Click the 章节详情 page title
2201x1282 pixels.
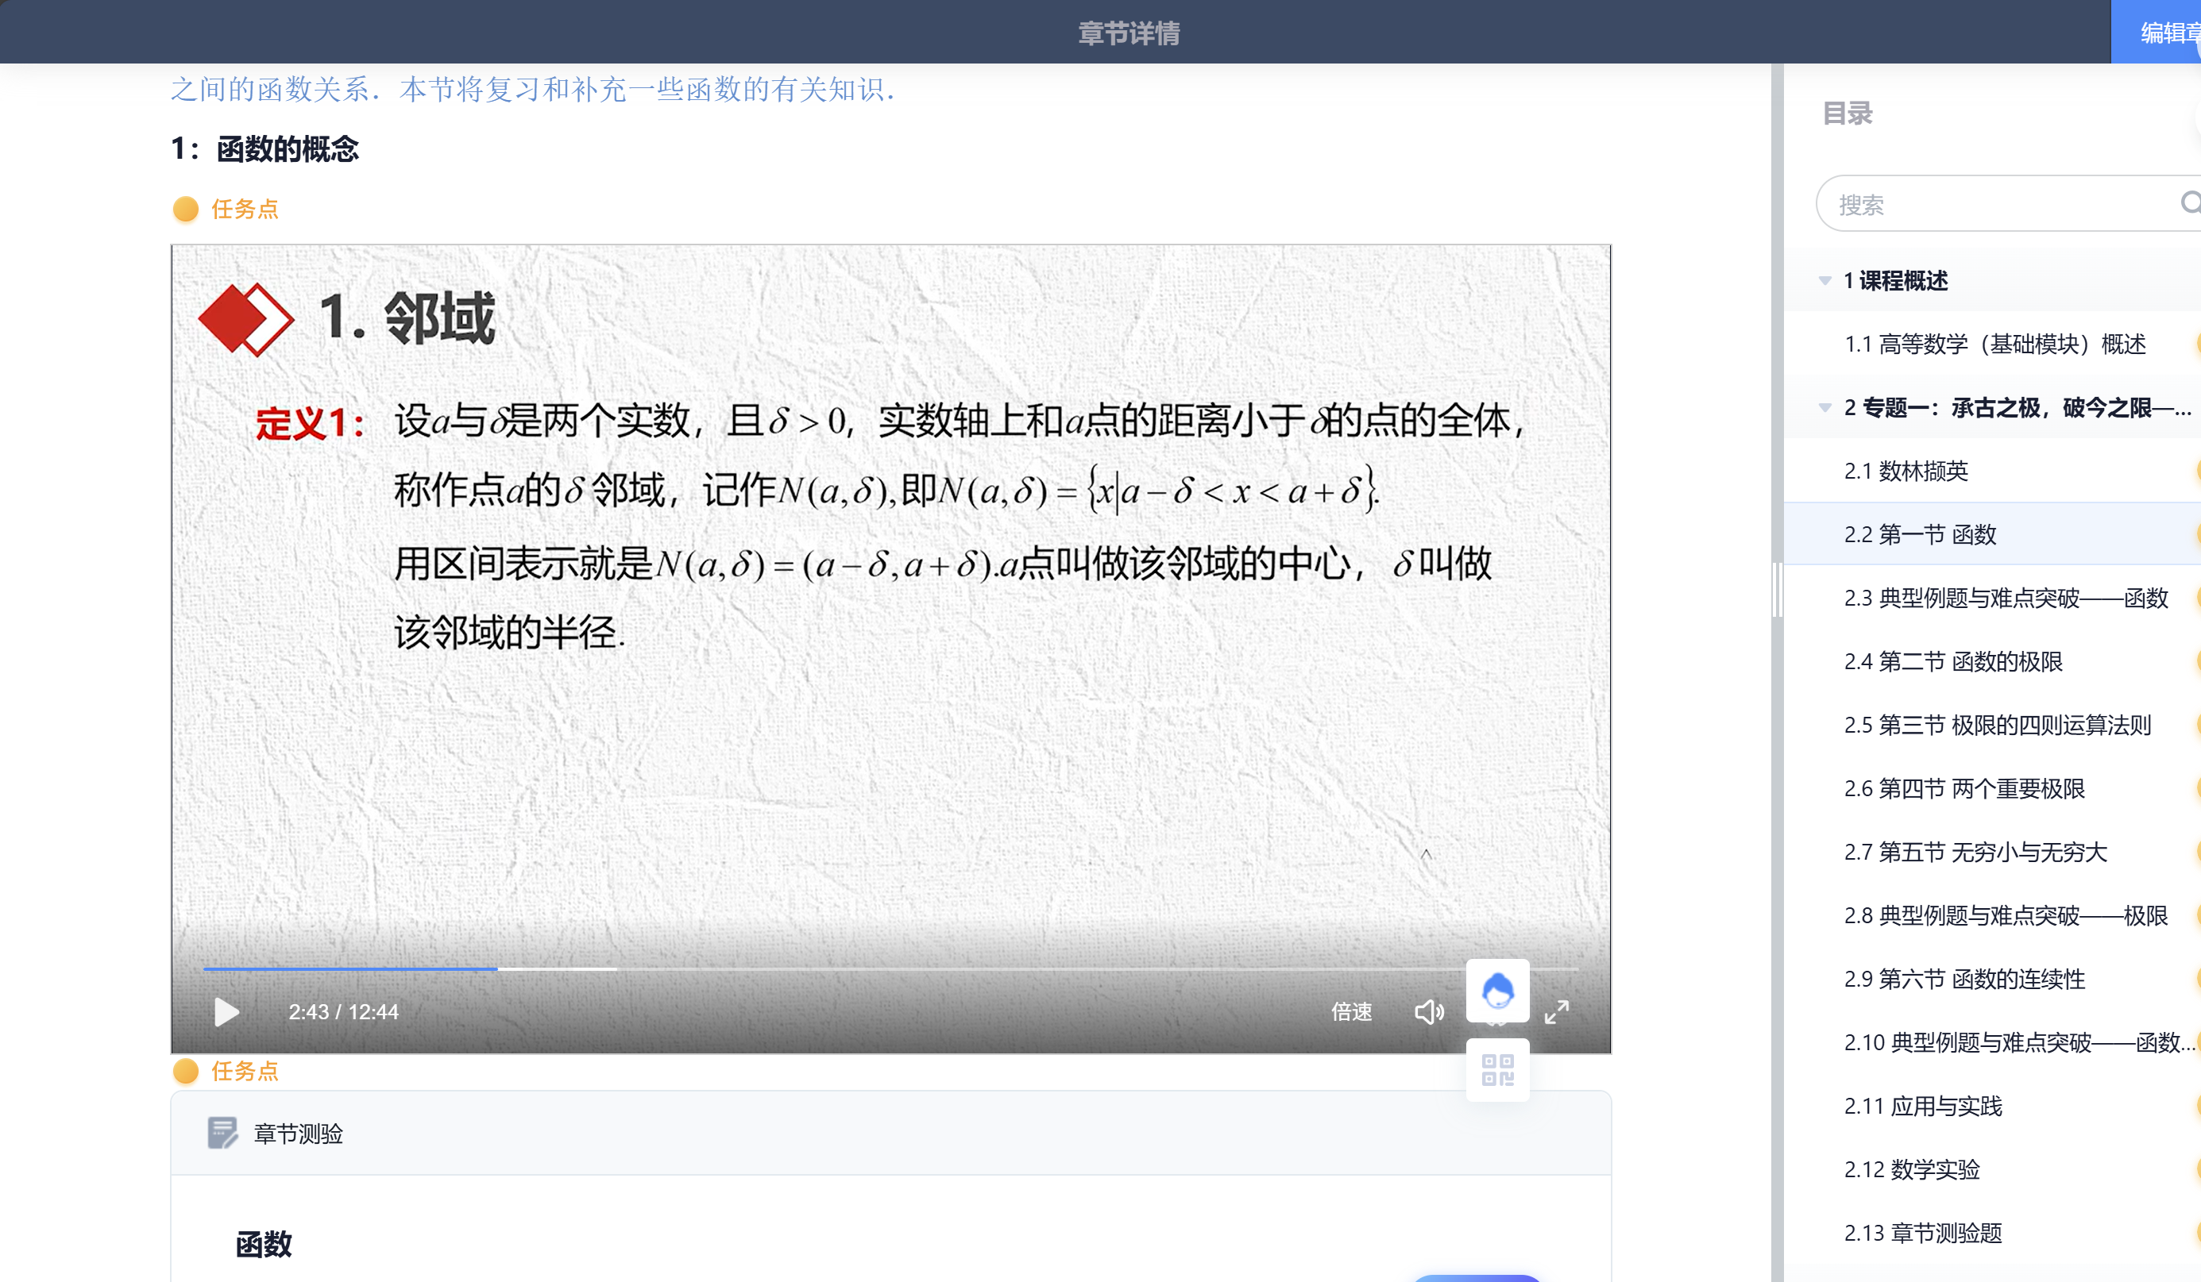coord(1129,33)
